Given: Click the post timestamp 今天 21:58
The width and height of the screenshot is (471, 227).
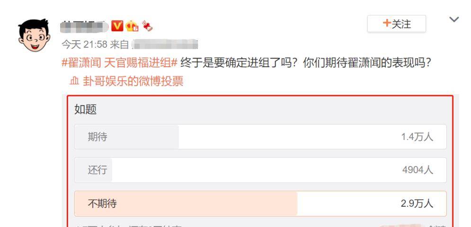Looking at the screenshot, I should 84,44.
